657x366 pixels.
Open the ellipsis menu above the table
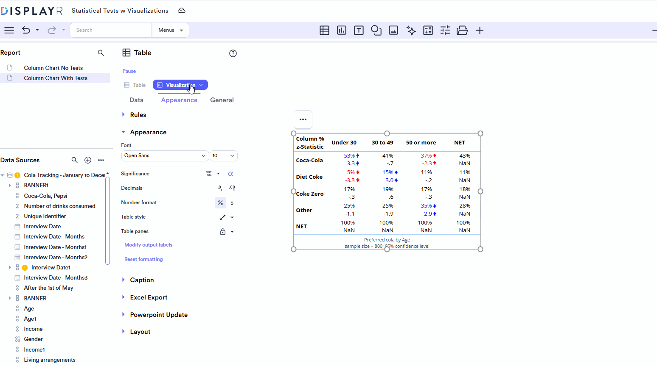click(303, 119)
